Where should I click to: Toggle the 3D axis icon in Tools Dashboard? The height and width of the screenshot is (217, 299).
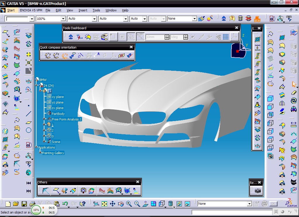pyautogui.click(x=234, y=37)
